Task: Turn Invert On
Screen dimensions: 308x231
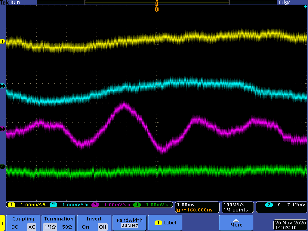Action: [x=85, y=227]
